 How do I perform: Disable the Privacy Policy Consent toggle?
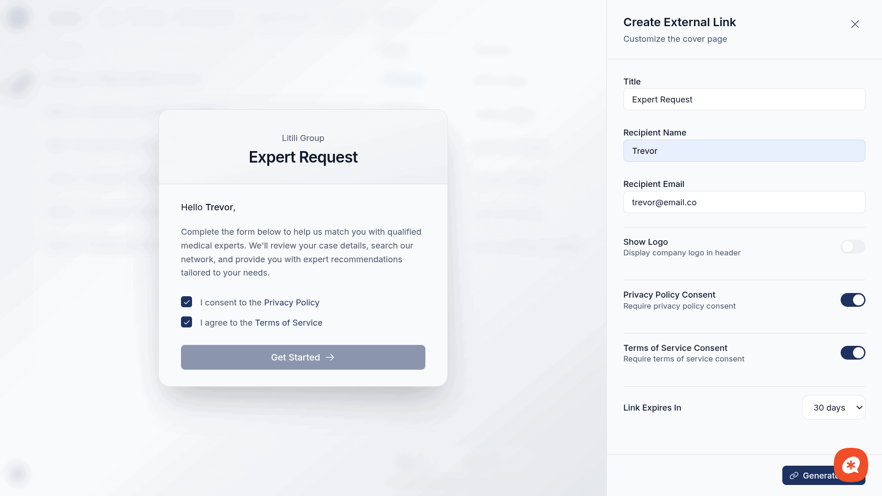coord(853,300)
